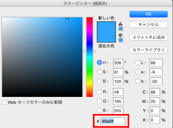Select the H hue radio button
The image size is (173, 128).
point(99,62)
